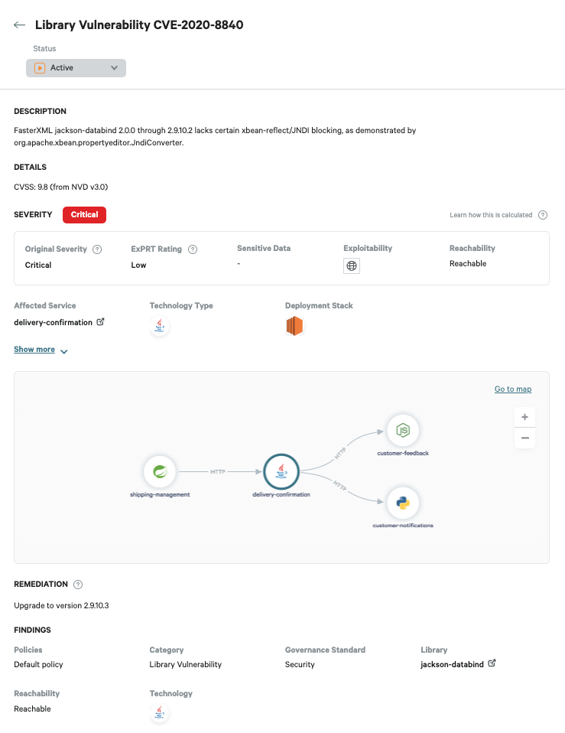Click 'Reachable' value in Findings section
This screenshot has height=733, width=565.
tap(32, 709)
